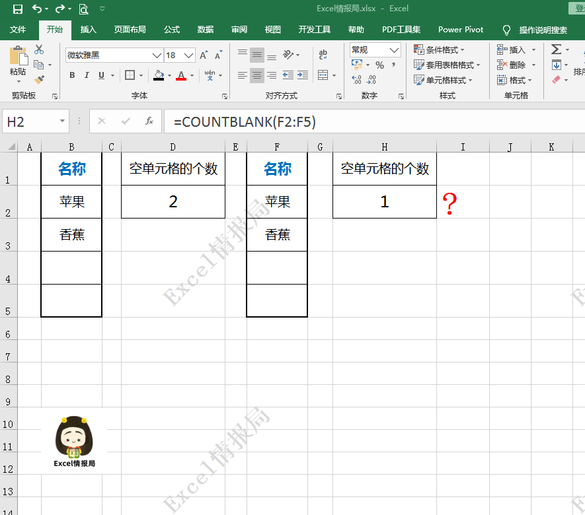The image size is (585, 515).
Task: Apply accounting number format icon
Action: point(358,65)
